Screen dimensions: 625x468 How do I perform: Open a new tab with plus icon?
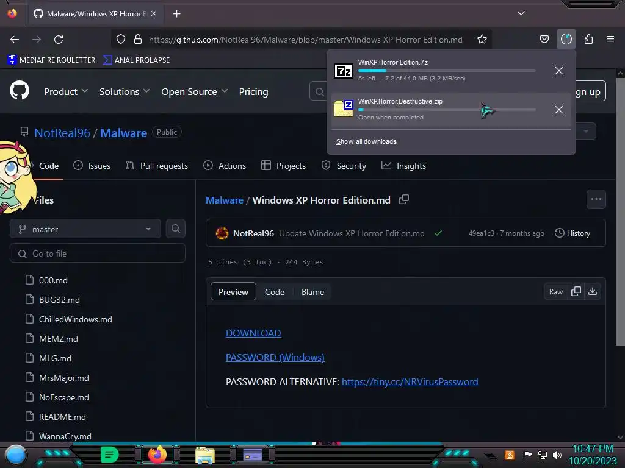pyautogui.click(x=176, y=14)
